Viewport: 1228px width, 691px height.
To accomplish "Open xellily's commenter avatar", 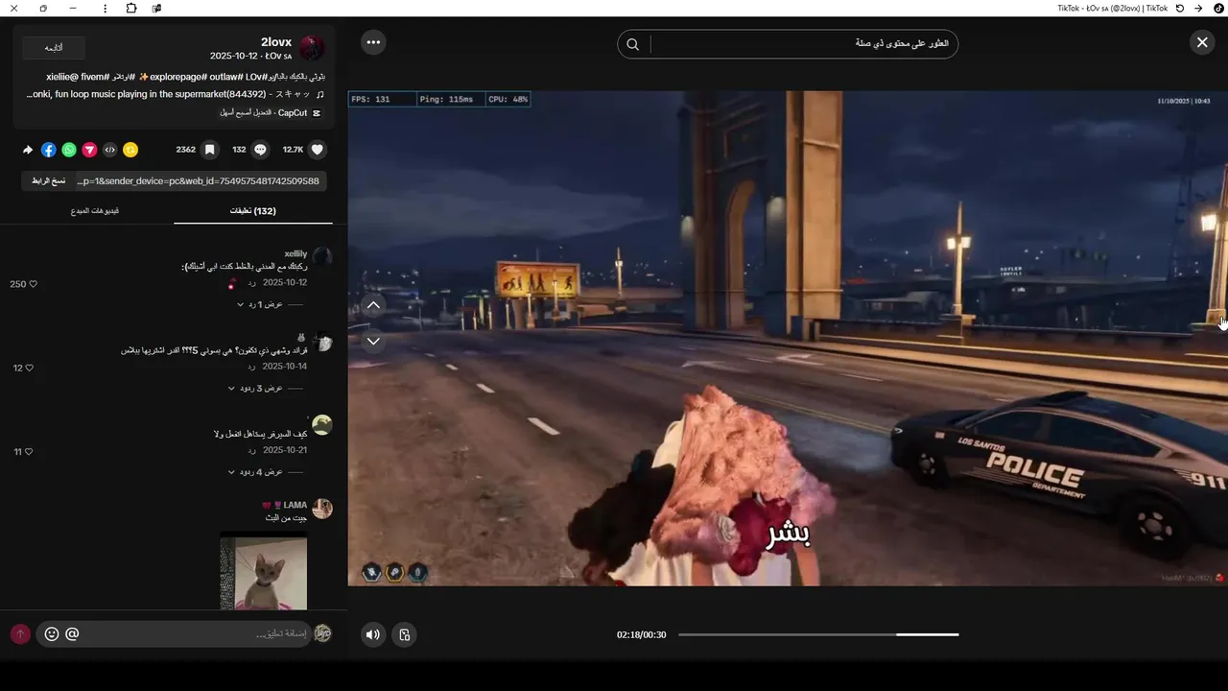I will [x=322, y=256].
